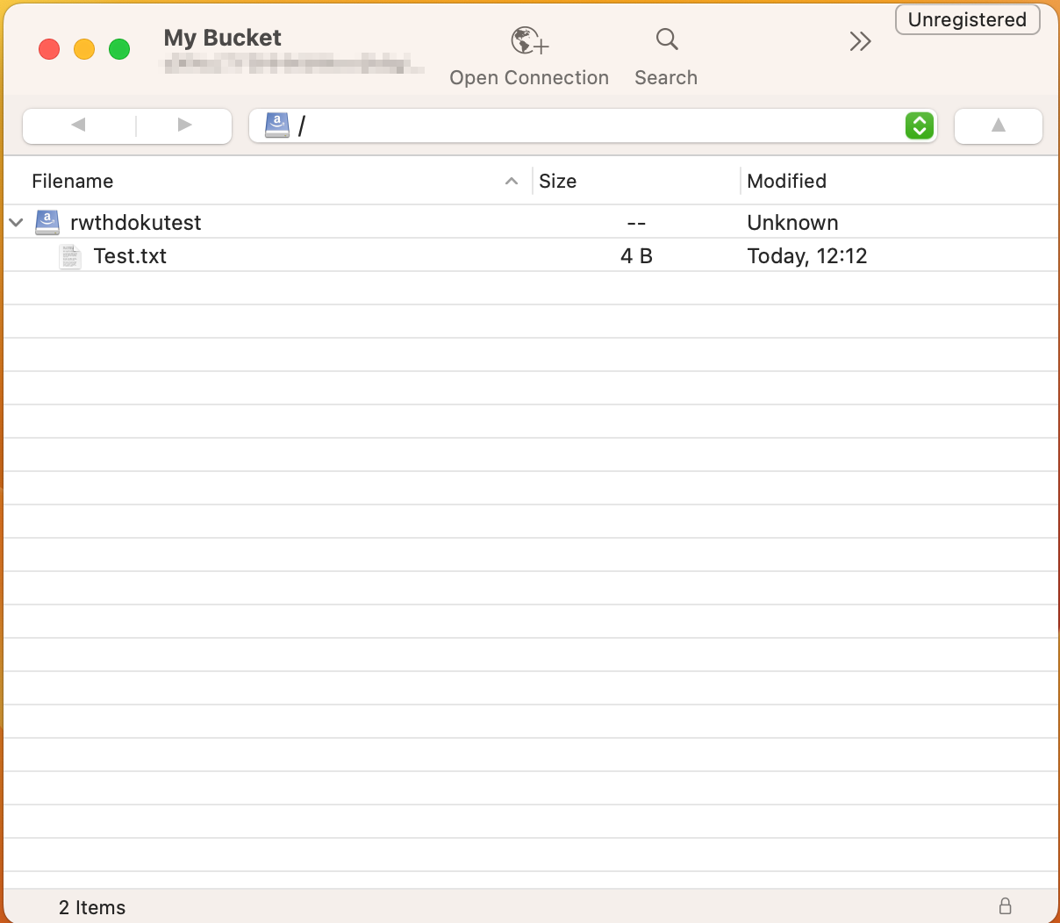Maximize the window with green button
1060x923 pixels.
tap(119, 49)
